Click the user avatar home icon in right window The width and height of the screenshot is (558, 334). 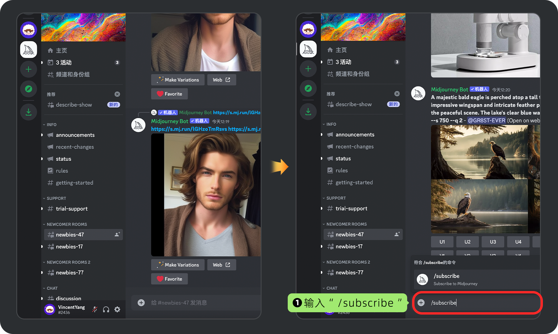tap(308, 29)
